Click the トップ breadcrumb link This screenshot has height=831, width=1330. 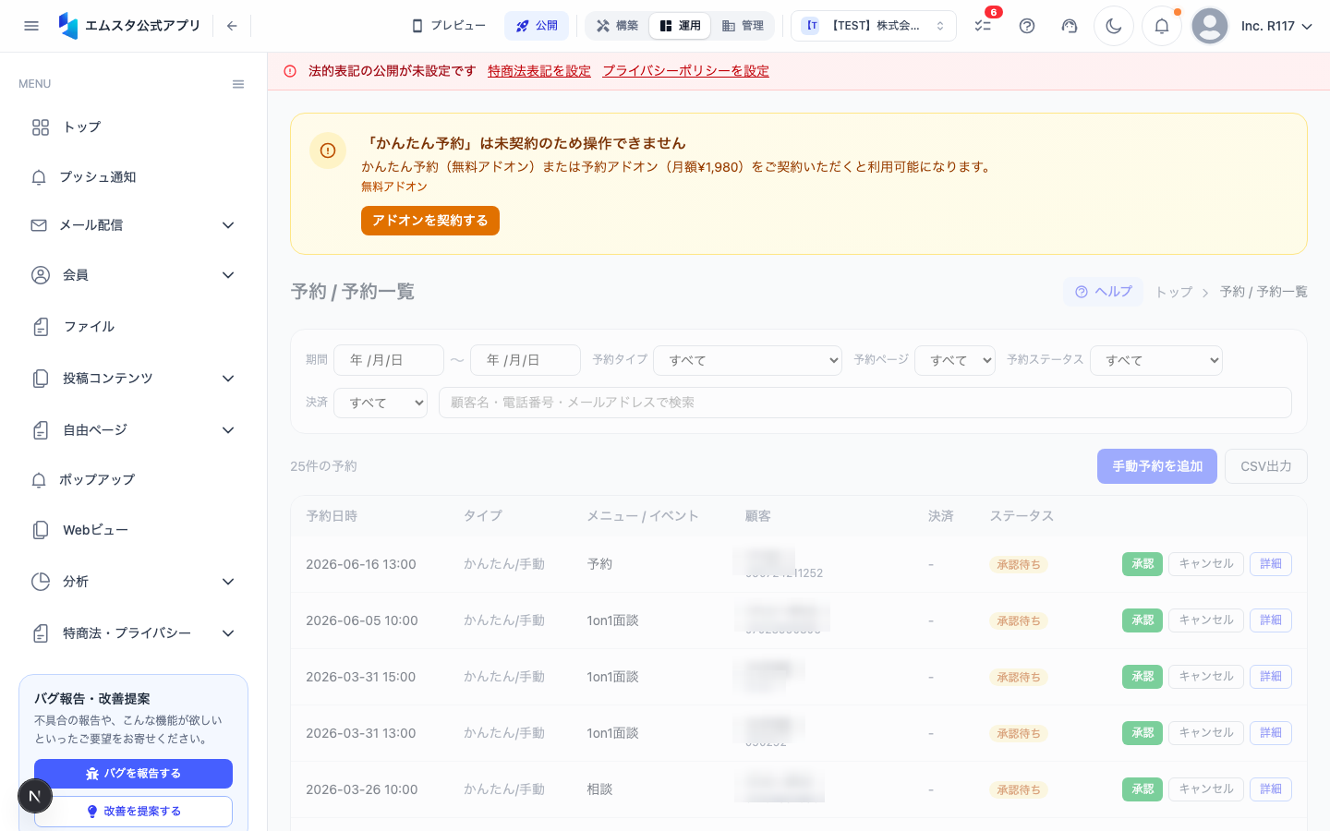coord(1174,292)
